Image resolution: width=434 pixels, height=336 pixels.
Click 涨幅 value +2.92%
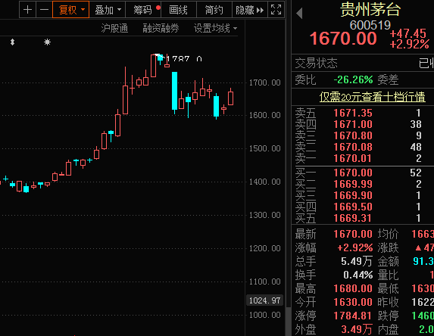tap(354, 247)
